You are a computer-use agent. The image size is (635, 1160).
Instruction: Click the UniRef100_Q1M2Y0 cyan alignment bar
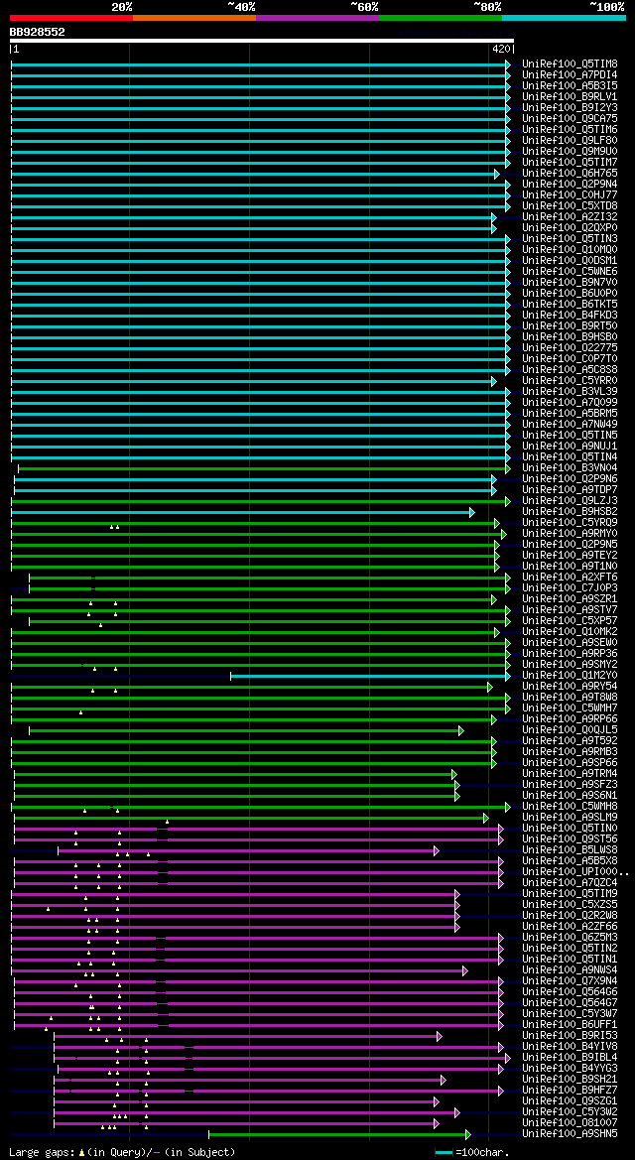coord(368,676)
